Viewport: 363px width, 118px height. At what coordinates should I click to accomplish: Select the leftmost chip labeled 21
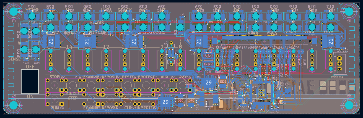coord(51,42)
